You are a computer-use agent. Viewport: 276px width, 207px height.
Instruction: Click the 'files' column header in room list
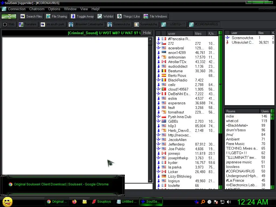[x=200, y=33]
